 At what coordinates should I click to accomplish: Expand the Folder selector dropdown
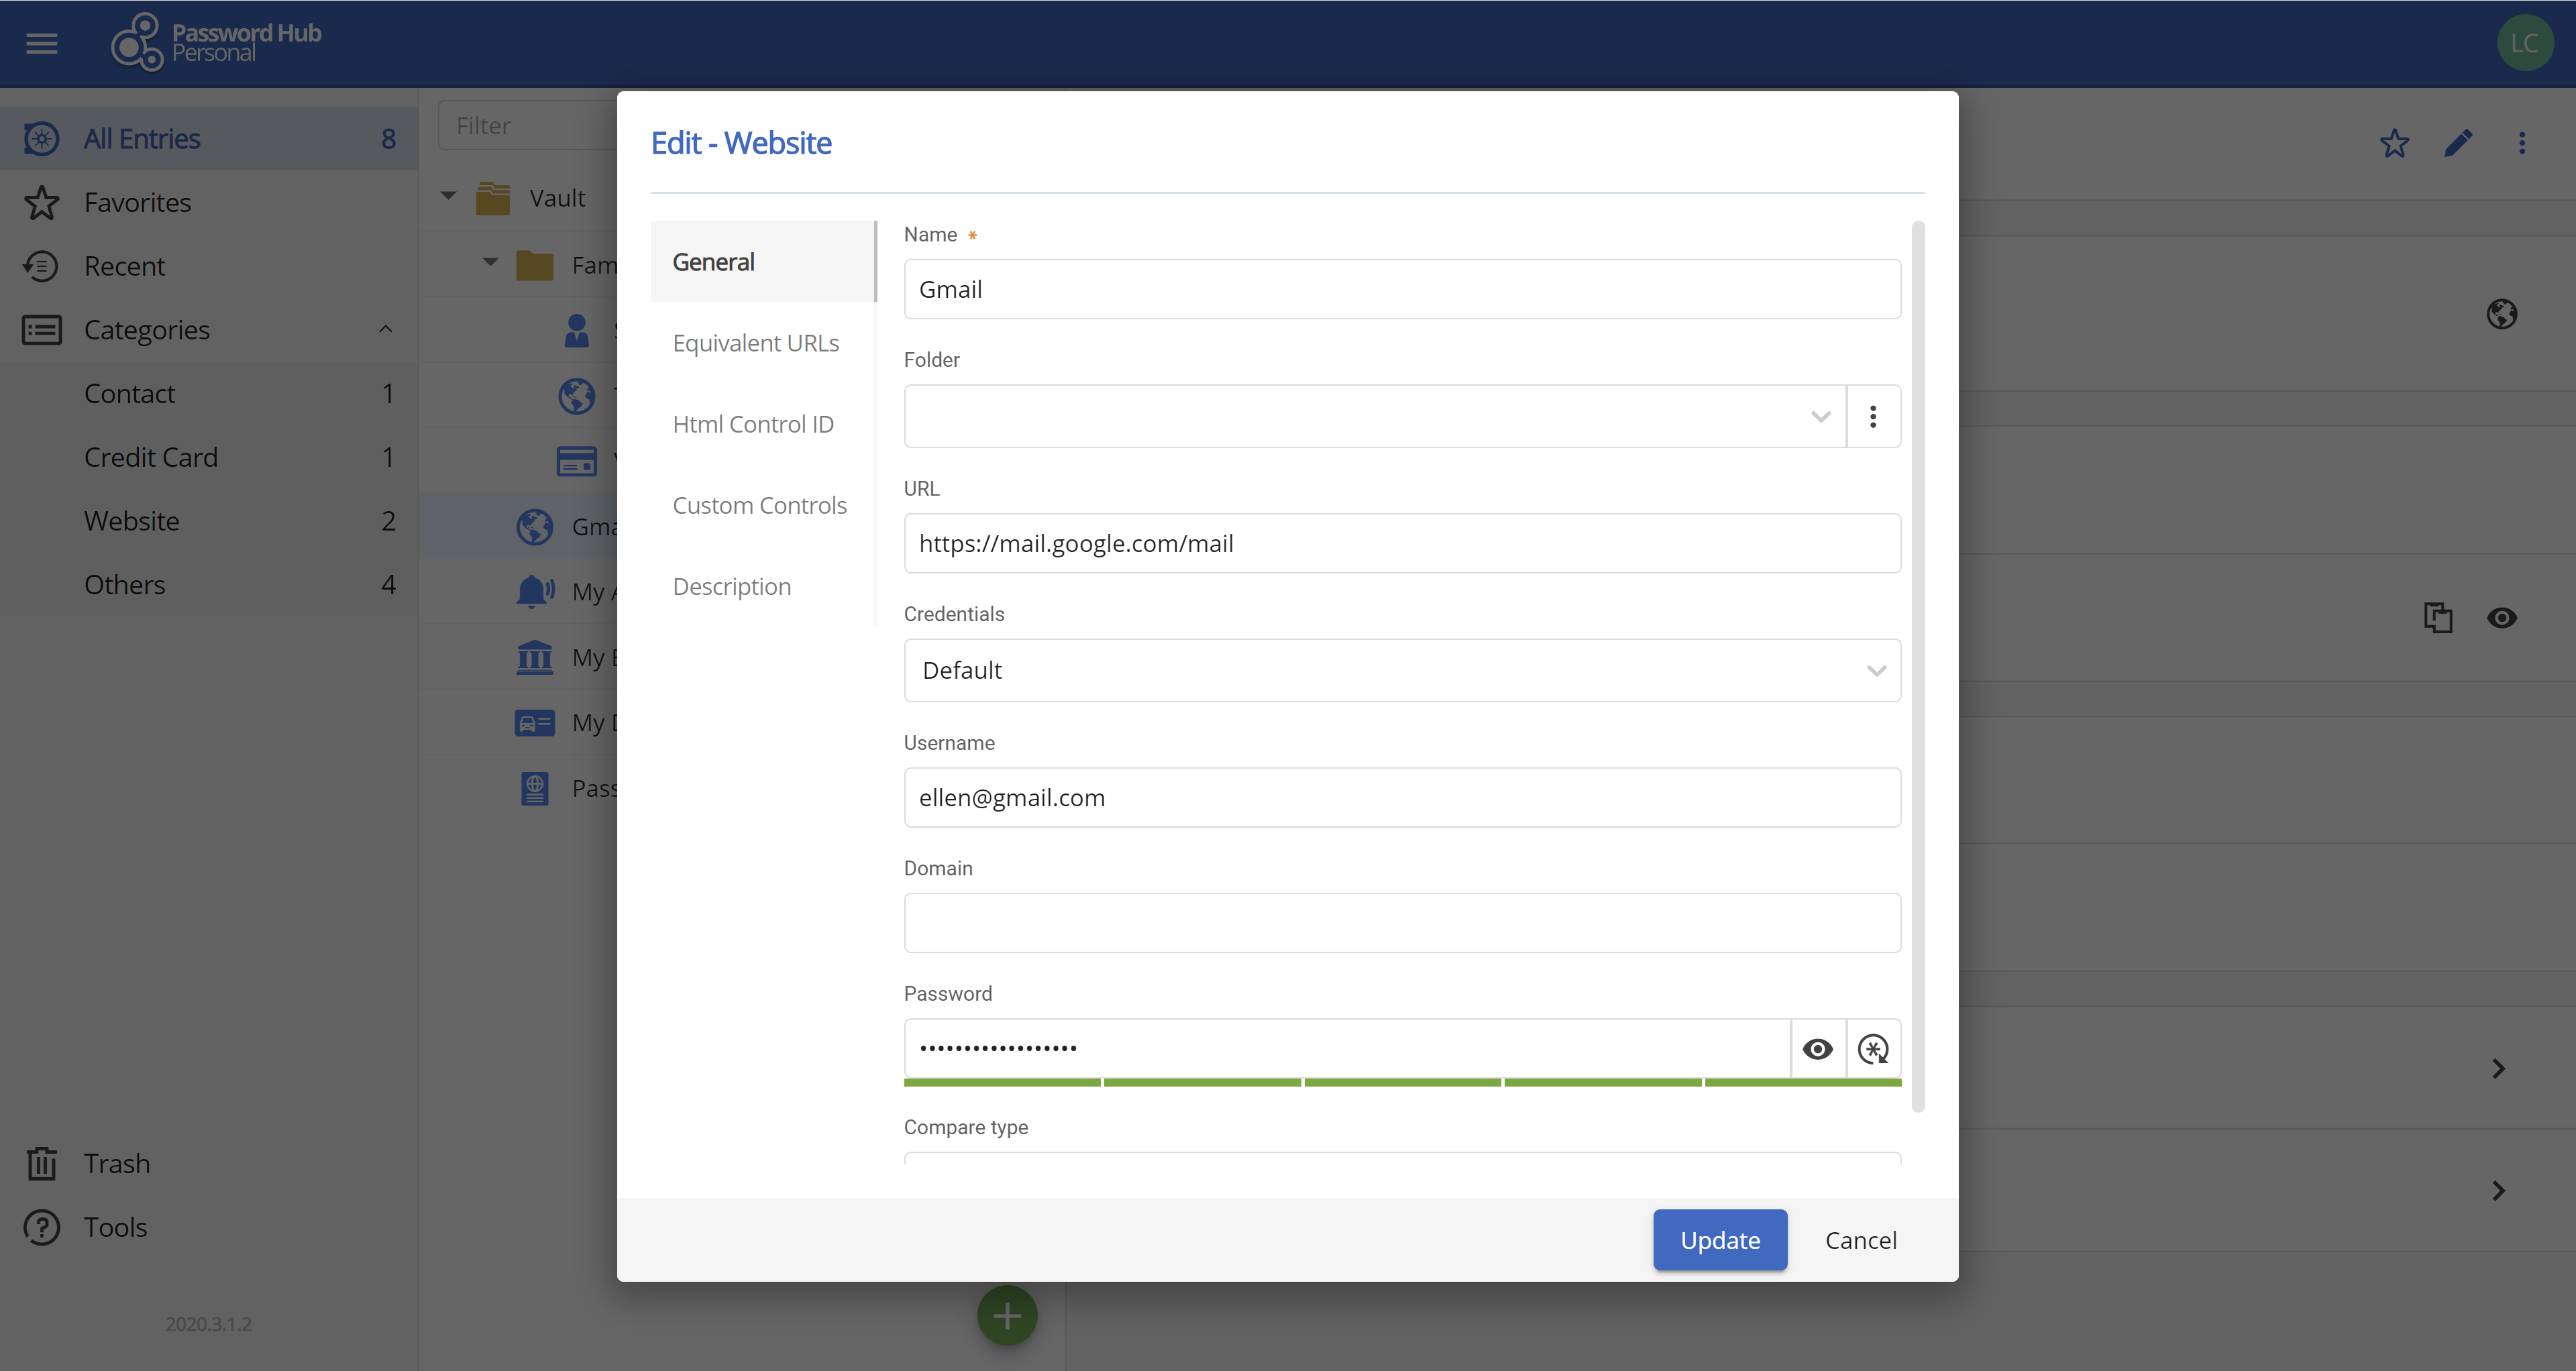pos(1819,416)
